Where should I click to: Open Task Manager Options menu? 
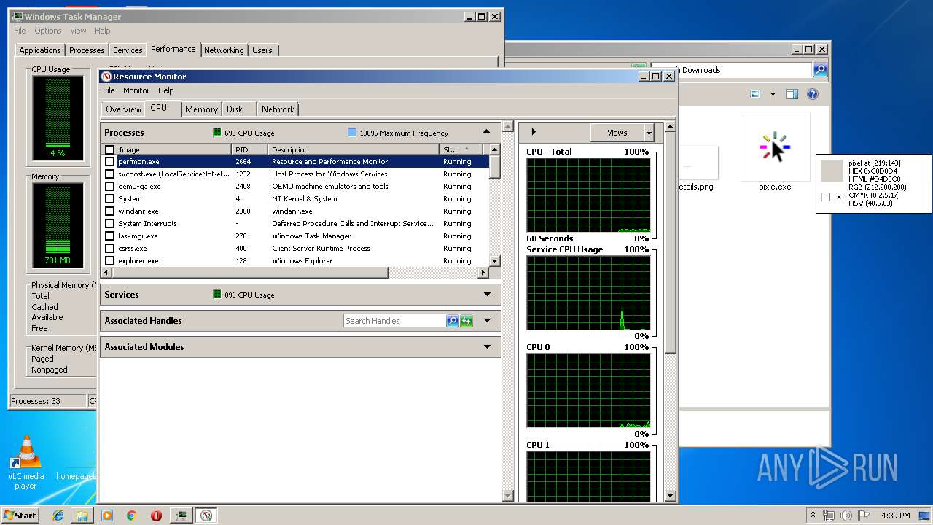48,31
